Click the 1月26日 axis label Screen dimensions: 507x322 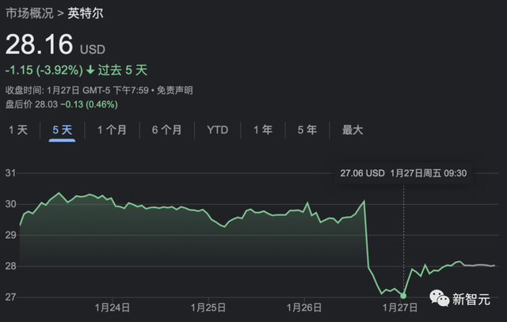pyautogui.click(x=304, y=308)
